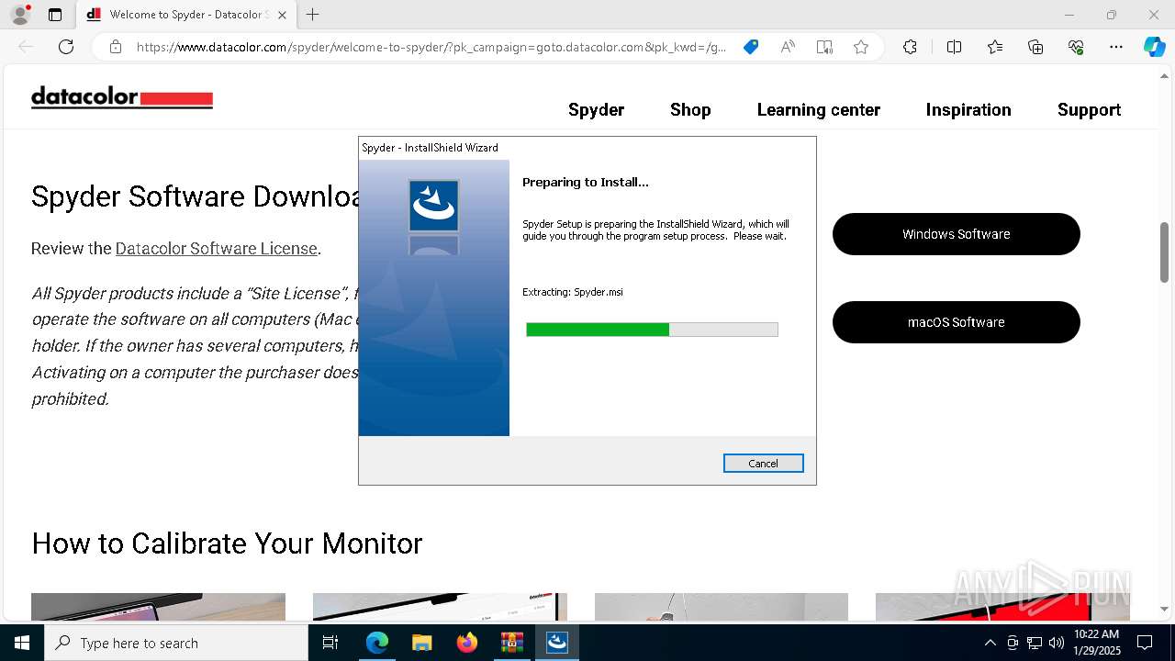Open Edge Settings and more menu
Viewport: 1175px width, 661px height.
[1116, 47]
